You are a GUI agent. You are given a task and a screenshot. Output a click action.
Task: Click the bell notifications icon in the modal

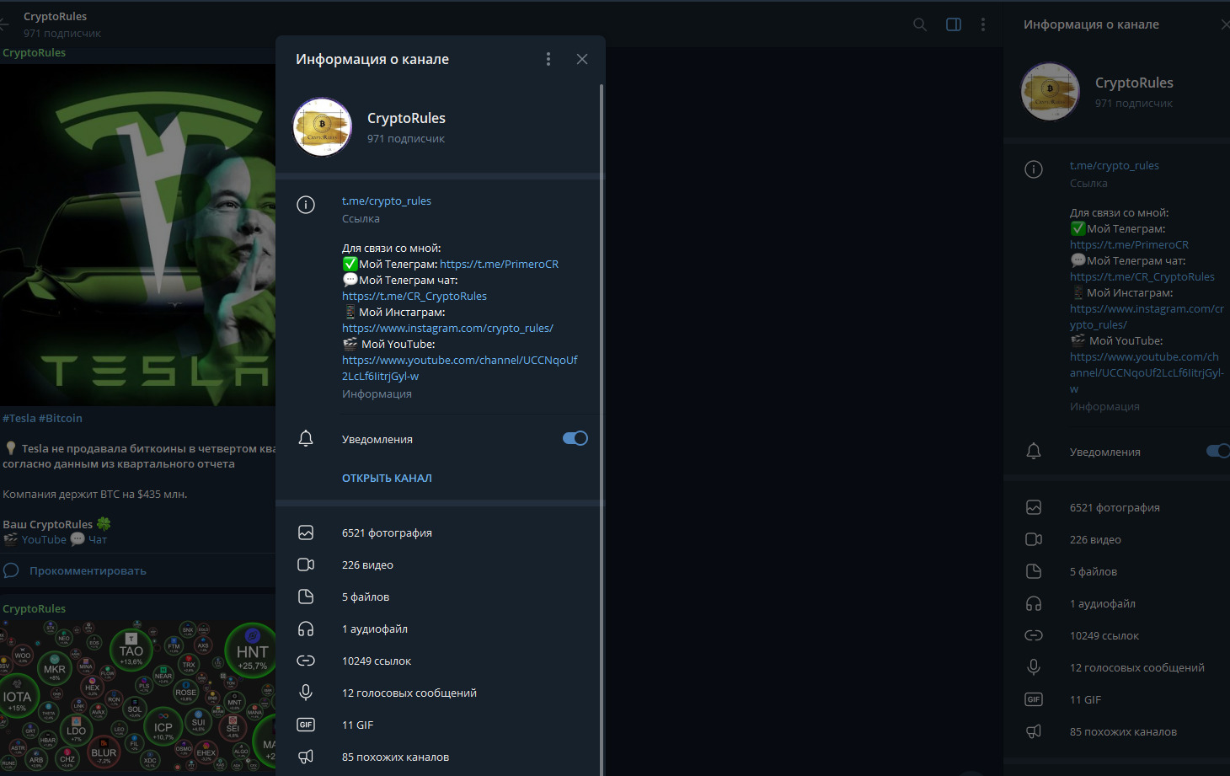[306, 438]
